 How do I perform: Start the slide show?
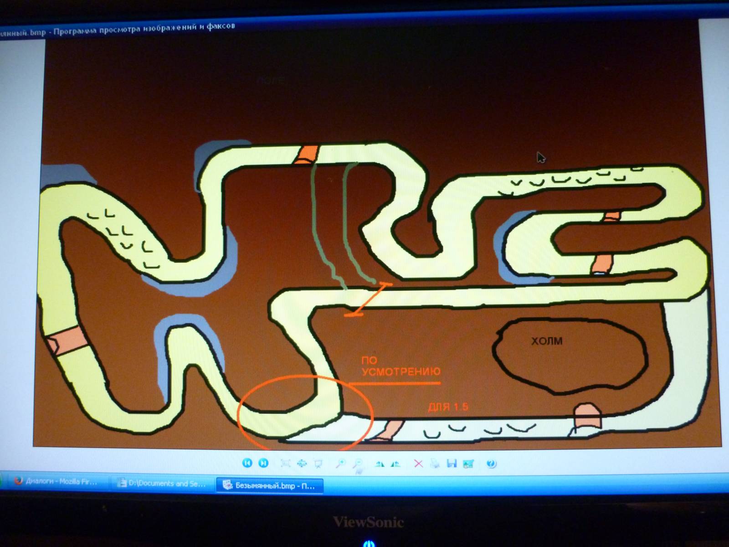pyautogui.click(x=318, y=464)
